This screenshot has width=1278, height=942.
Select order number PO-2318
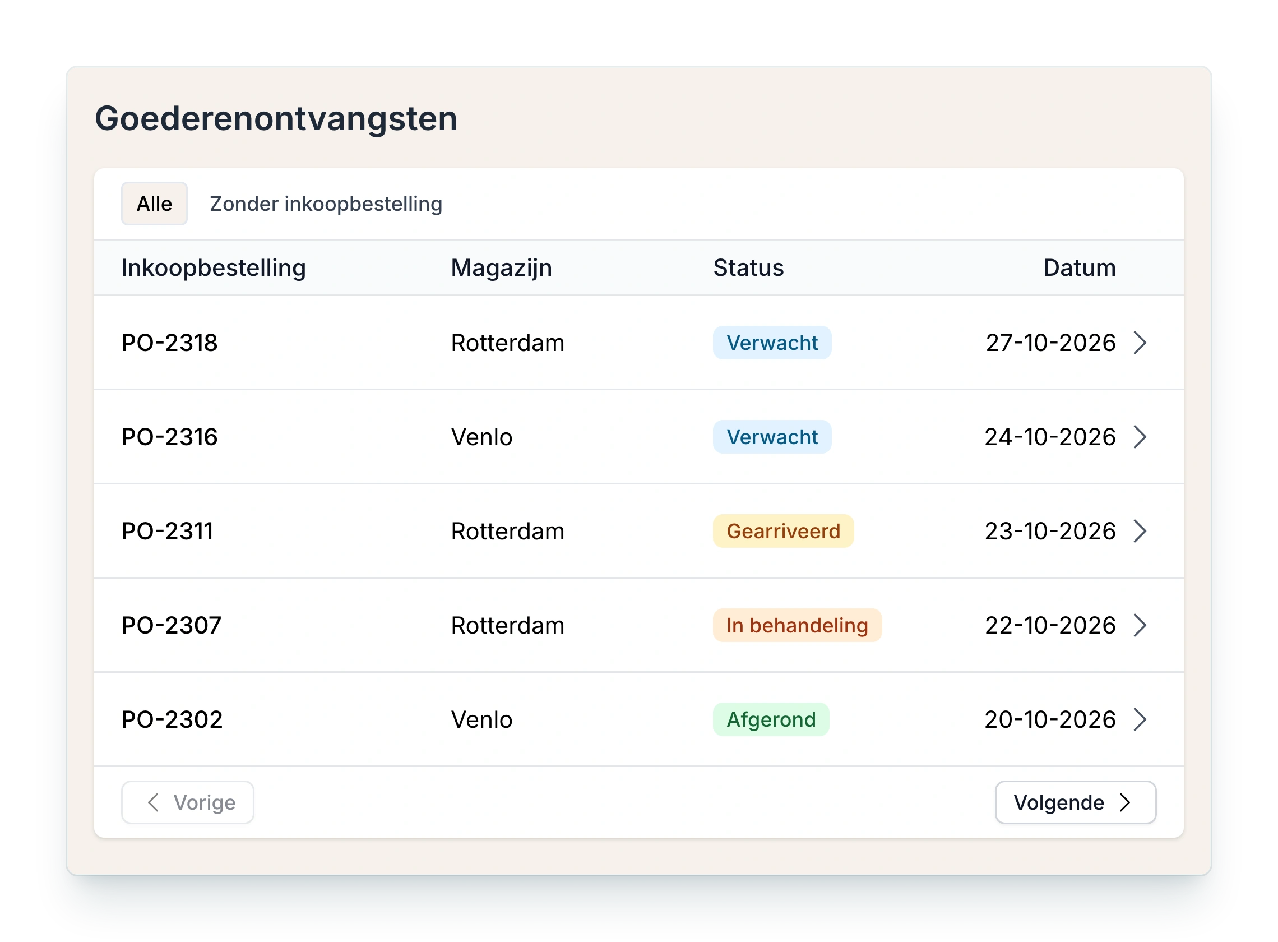(x=169, y=343)
